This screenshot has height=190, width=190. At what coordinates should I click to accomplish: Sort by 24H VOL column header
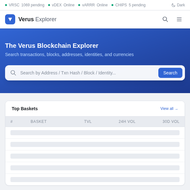tap(127, 122)
